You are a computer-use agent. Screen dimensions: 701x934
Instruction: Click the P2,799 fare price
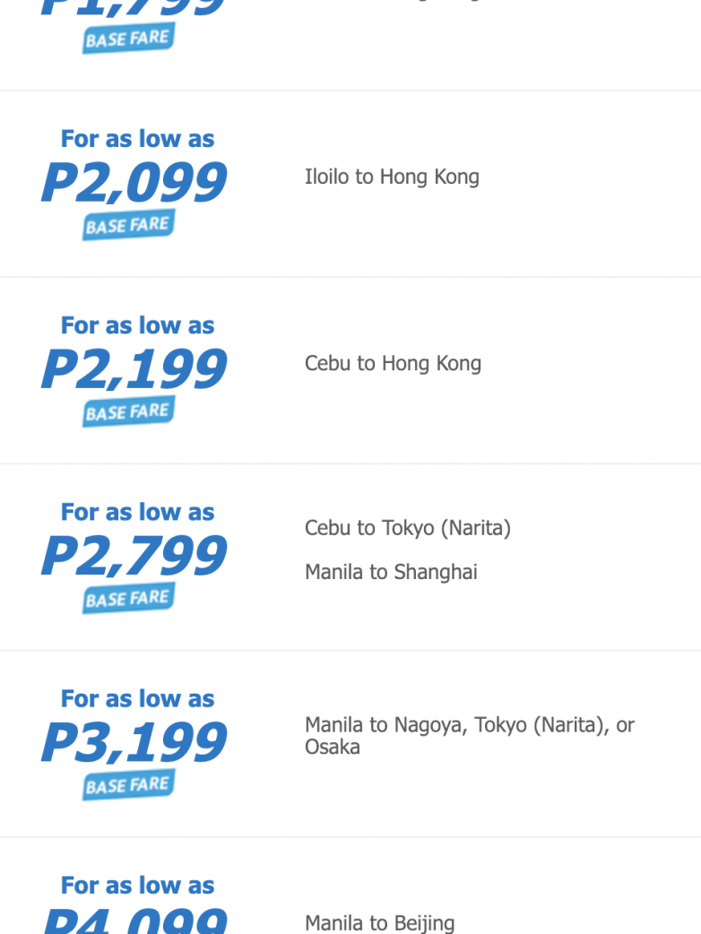click(134, 556)
